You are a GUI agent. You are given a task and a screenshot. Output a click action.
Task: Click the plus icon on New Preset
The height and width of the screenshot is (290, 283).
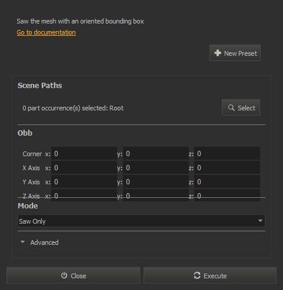pos(218,53)
